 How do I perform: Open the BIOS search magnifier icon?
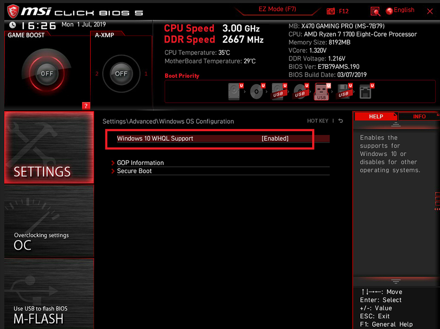pyautogui.click(x=375, y=11)
